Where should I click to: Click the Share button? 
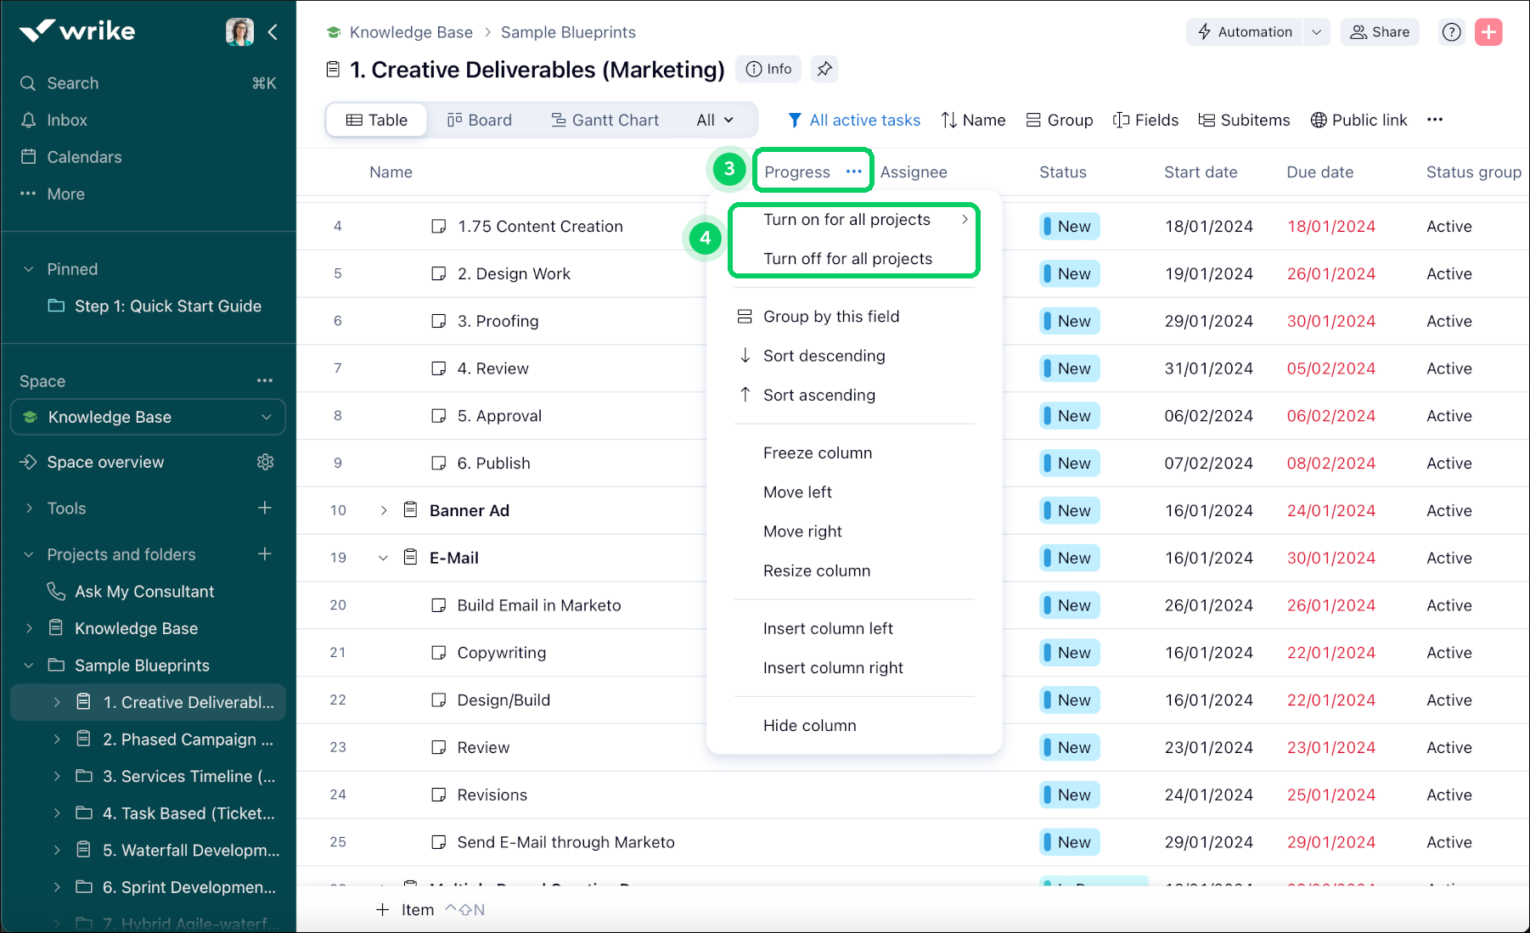pyautogui.click(x=1380, y=32)
